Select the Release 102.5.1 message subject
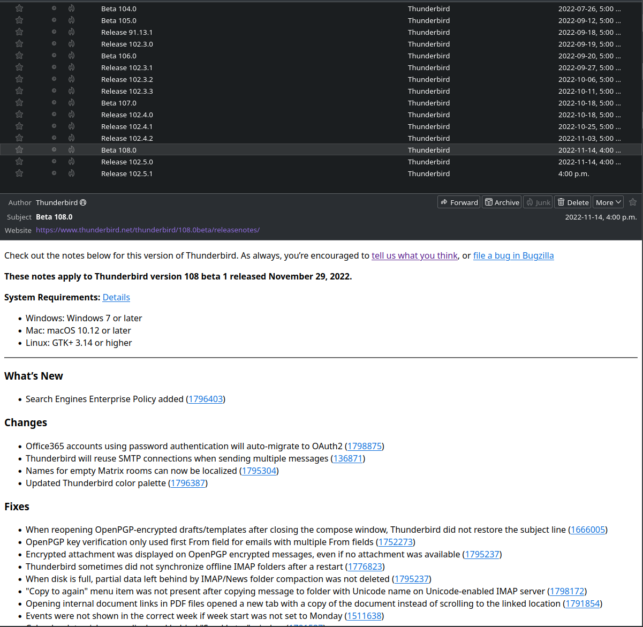This screenshot has height=627, width=643. coord(127,173)
